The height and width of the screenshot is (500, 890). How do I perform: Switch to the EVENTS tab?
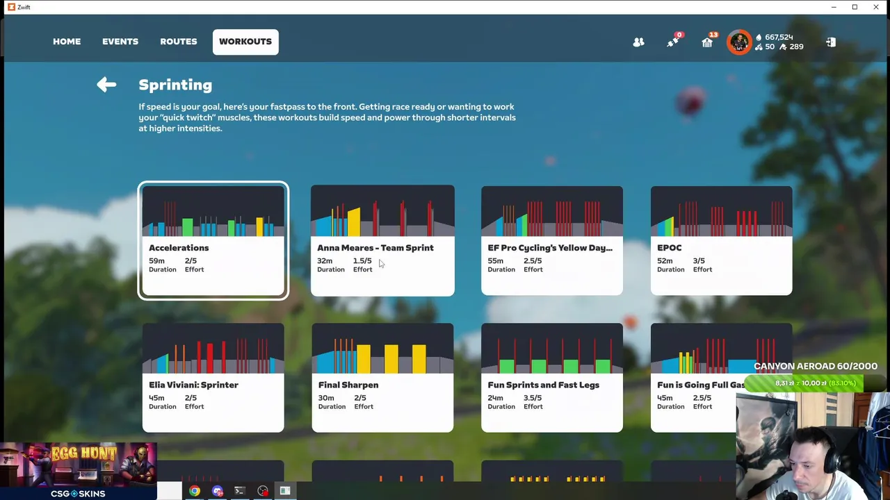click(120, 42)
